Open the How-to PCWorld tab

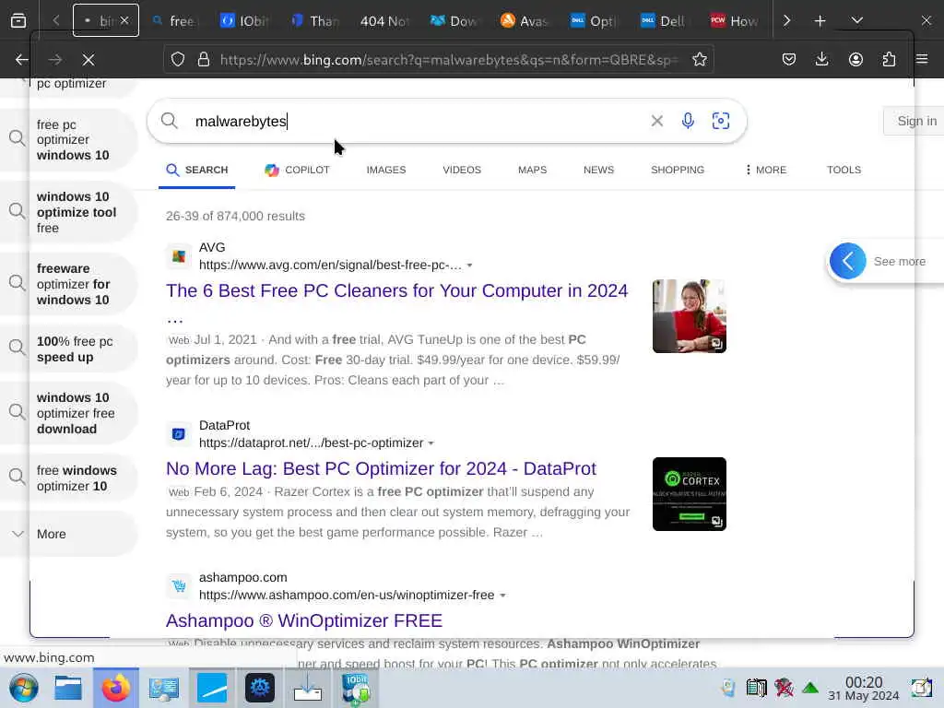tap(733, 20)
